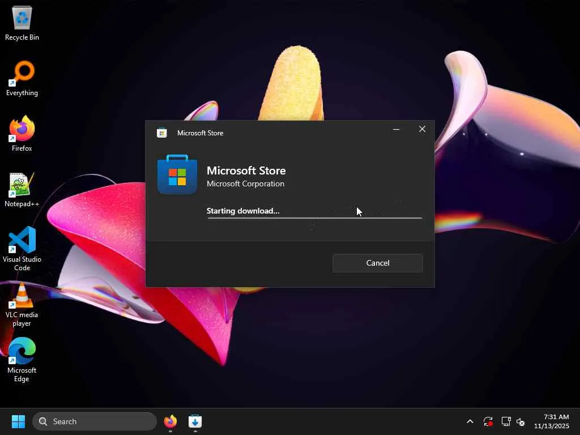The height and width of the screenshot is (435, 580).
Task: Click the 'Microsoft Corporation' publisher text
Action: point(246,184)
